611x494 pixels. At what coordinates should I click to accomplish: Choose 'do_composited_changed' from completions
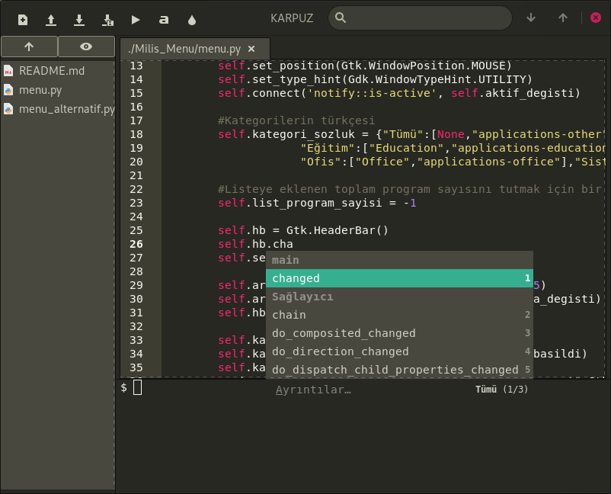(399, 333)
